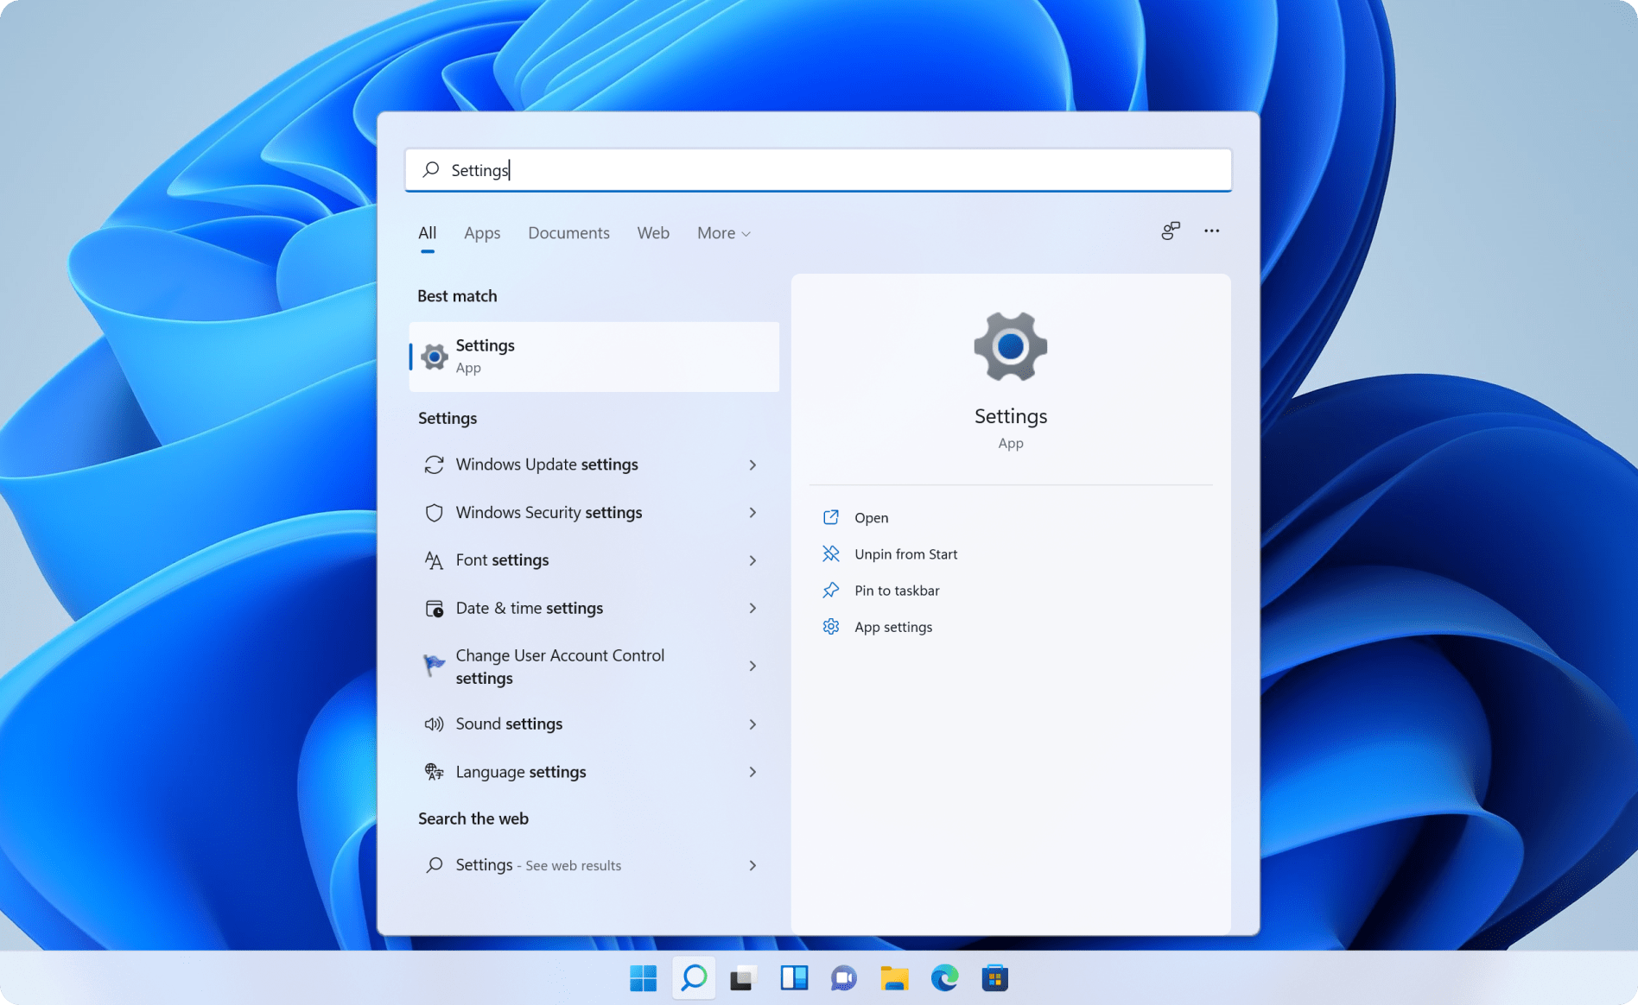This screenshot has width=1638, height=1005.
Task: Choose Pin to taskbar
Action: [x=896, y=591]
